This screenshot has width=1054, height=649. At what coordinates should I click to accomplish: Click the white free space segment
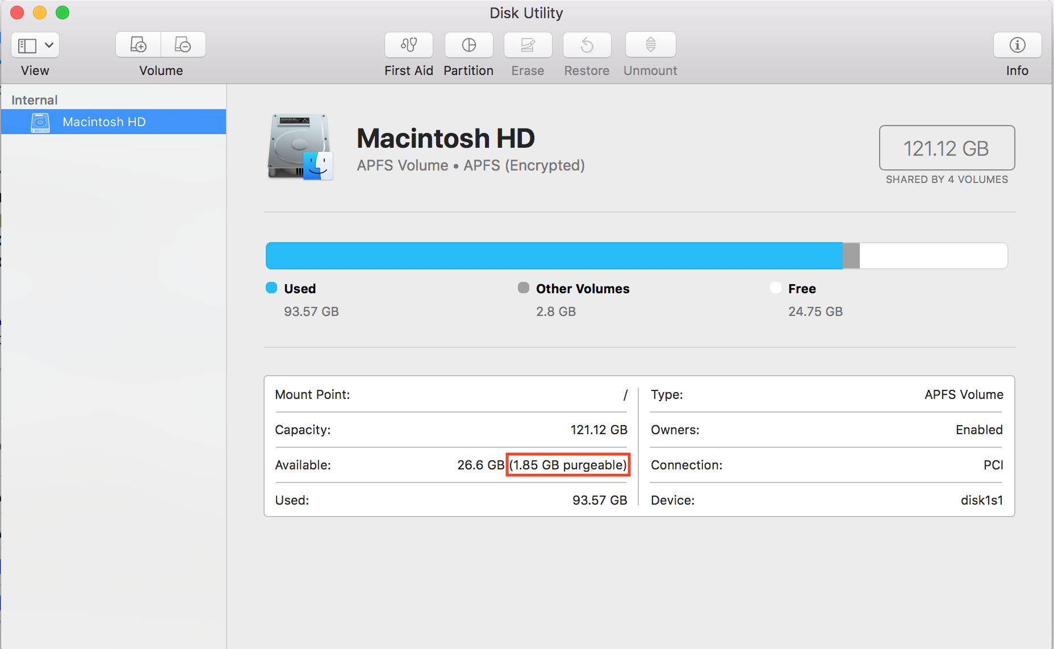tap(933, 256)
